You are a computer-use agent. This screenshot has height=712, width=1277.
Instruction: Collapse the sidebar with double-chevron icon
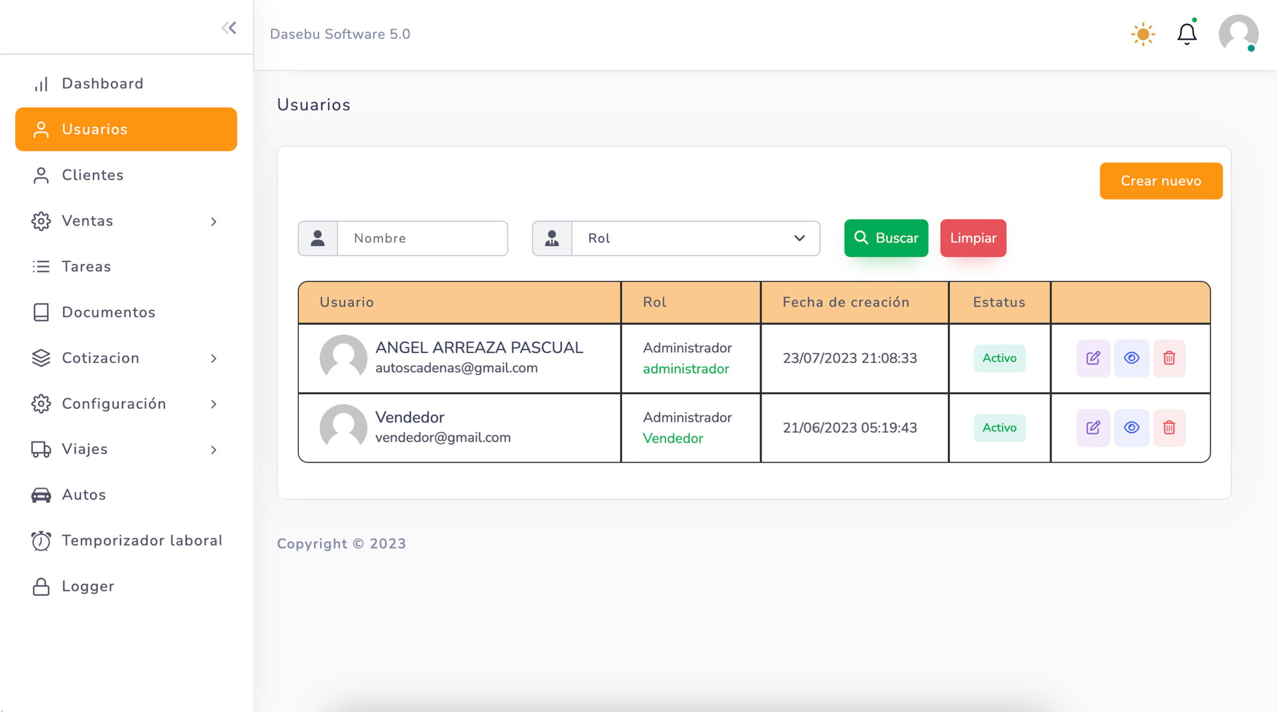[229, 28]
